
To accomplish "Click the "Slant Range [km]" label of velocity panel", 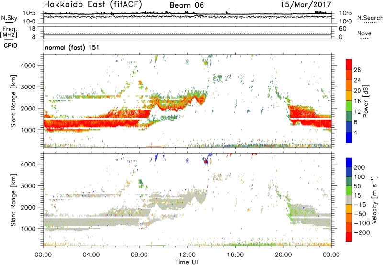I will pos(13,200).
